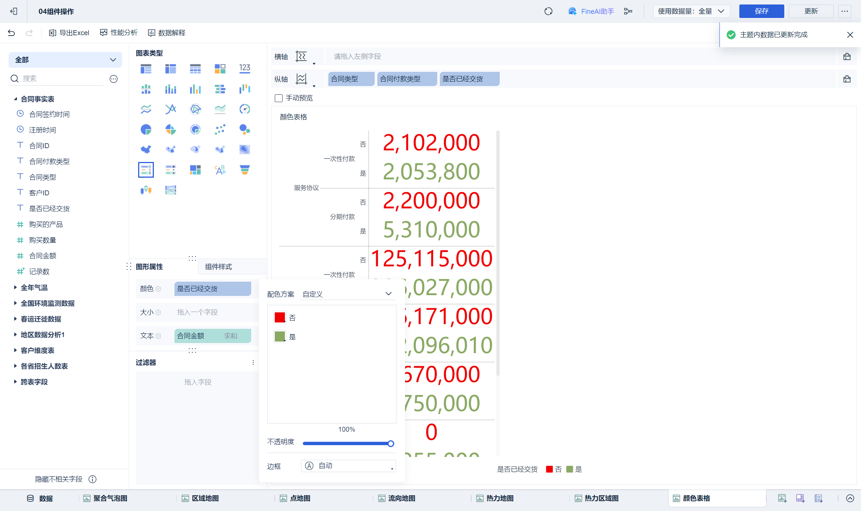
Task: Click the info icon beside 隐藏不相关字段
Action: click(92, 479)
